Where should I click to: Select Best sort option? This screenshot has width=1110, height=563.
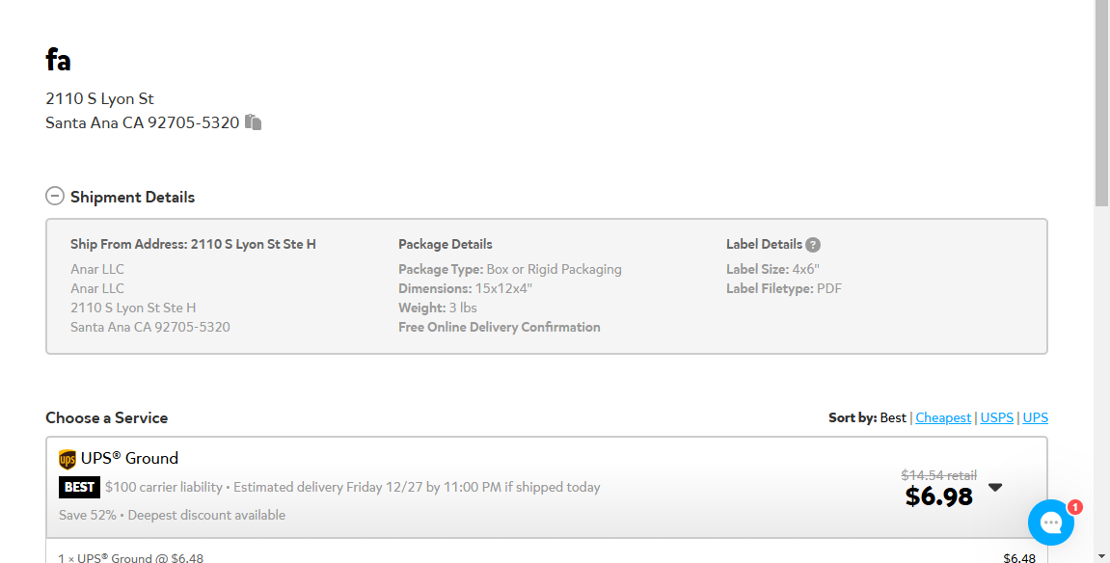893,417
